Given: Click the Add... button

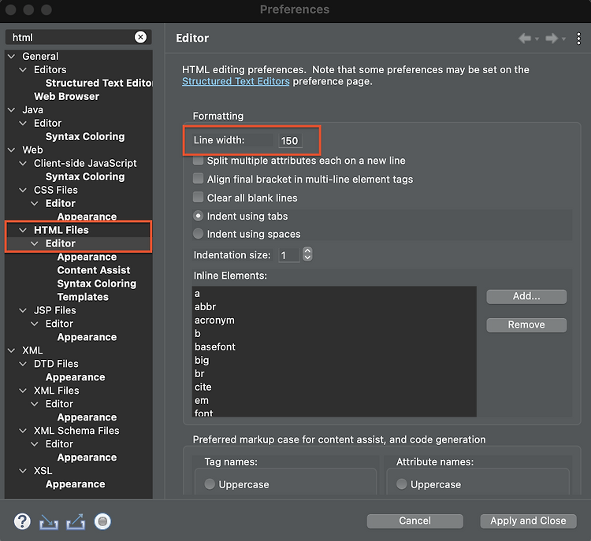Looking at the screenshot, I should point(526,297).
